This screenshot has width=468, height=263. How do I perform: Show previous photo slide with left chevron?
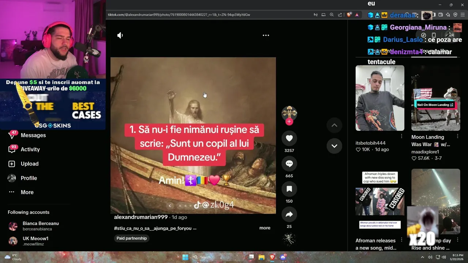[x=170, y=206]
